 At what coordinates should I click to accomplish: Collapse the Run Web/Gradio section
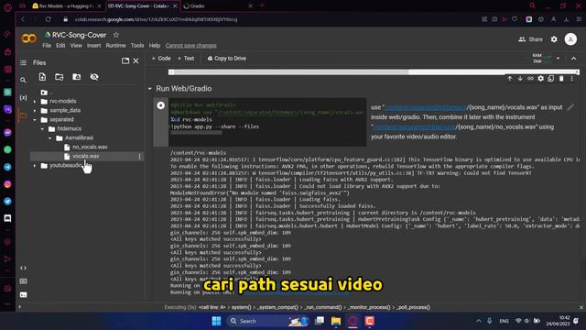click(x=150, y=89)
